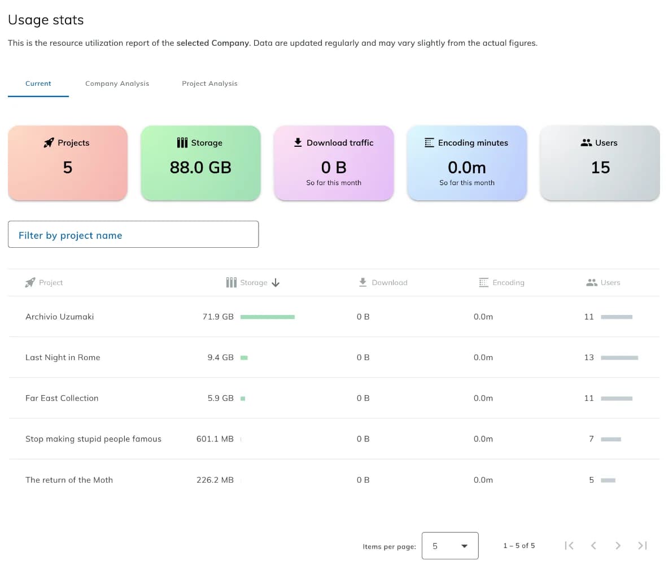Select The return of the Moth row
This screenshot has height=569, width=668.
pyautogui.click(x=334, y=480)
